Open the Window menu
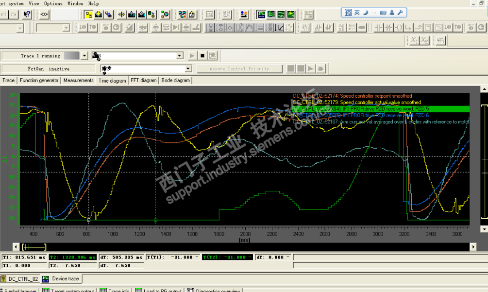Viewport: 488px width, 292px height. (x=75, y=3)
